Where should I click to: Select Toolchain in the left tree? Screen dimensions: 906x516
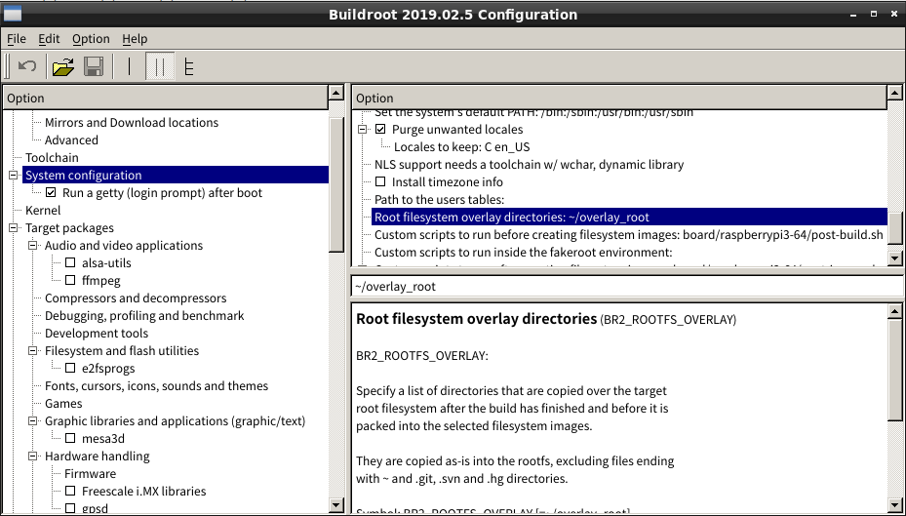[x=52, y=158]
